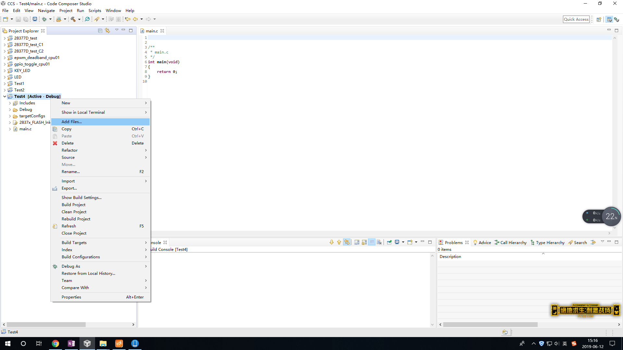Click the New project toolbar icon
Viewport: 623px width, 350px height.
click(x=6, y=19)
